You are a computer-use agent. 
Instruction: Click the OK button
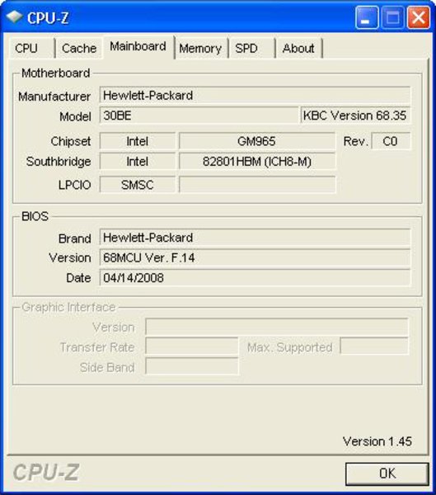click(387, 474)
